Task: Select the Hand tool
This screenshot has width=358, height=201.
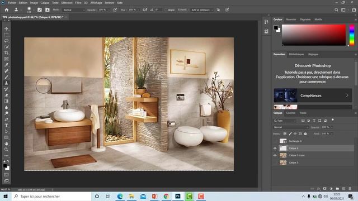Action: (6, 143)
